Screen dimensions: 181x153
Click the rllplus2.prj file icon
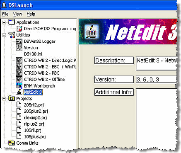19,124
